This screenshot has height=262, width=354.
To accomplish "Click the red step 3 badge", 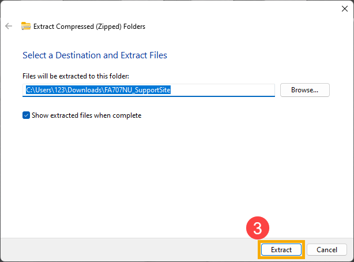I will [258, 228].
